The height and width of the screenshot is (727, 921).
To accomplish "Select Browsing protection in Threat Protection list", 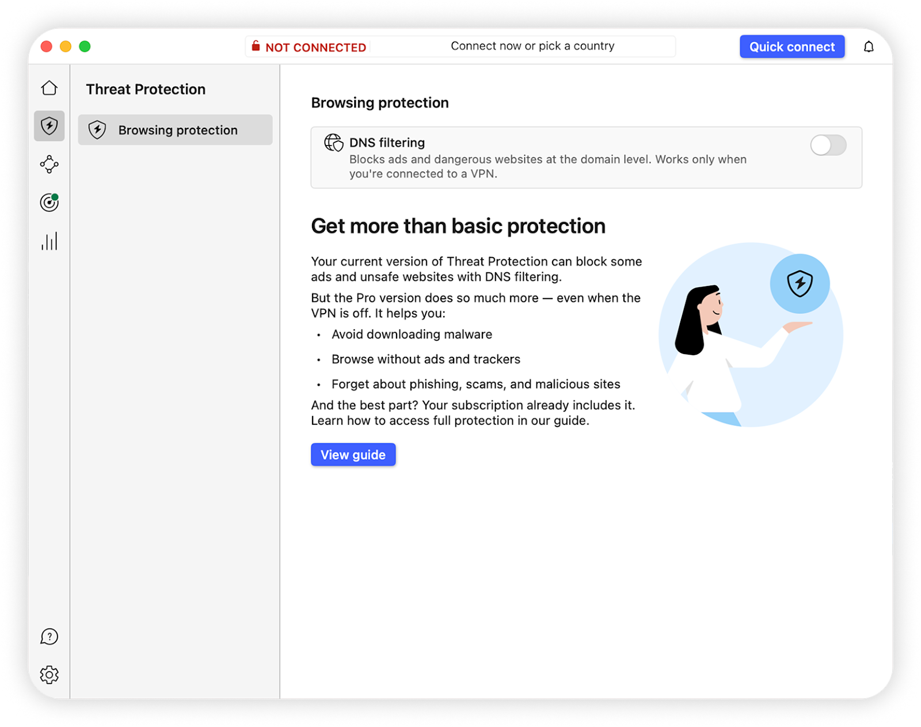I will click(175, 130).
